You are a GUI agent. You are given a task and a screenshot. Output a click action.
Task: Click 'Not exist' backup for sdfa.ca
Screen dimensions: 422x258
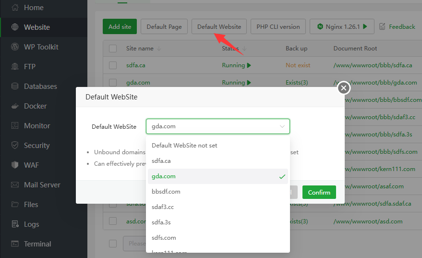[298, 65]
